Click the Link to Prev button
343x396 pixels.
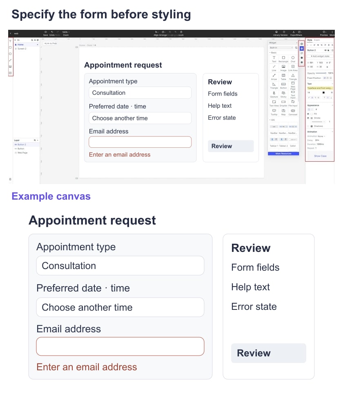[51, 43]
